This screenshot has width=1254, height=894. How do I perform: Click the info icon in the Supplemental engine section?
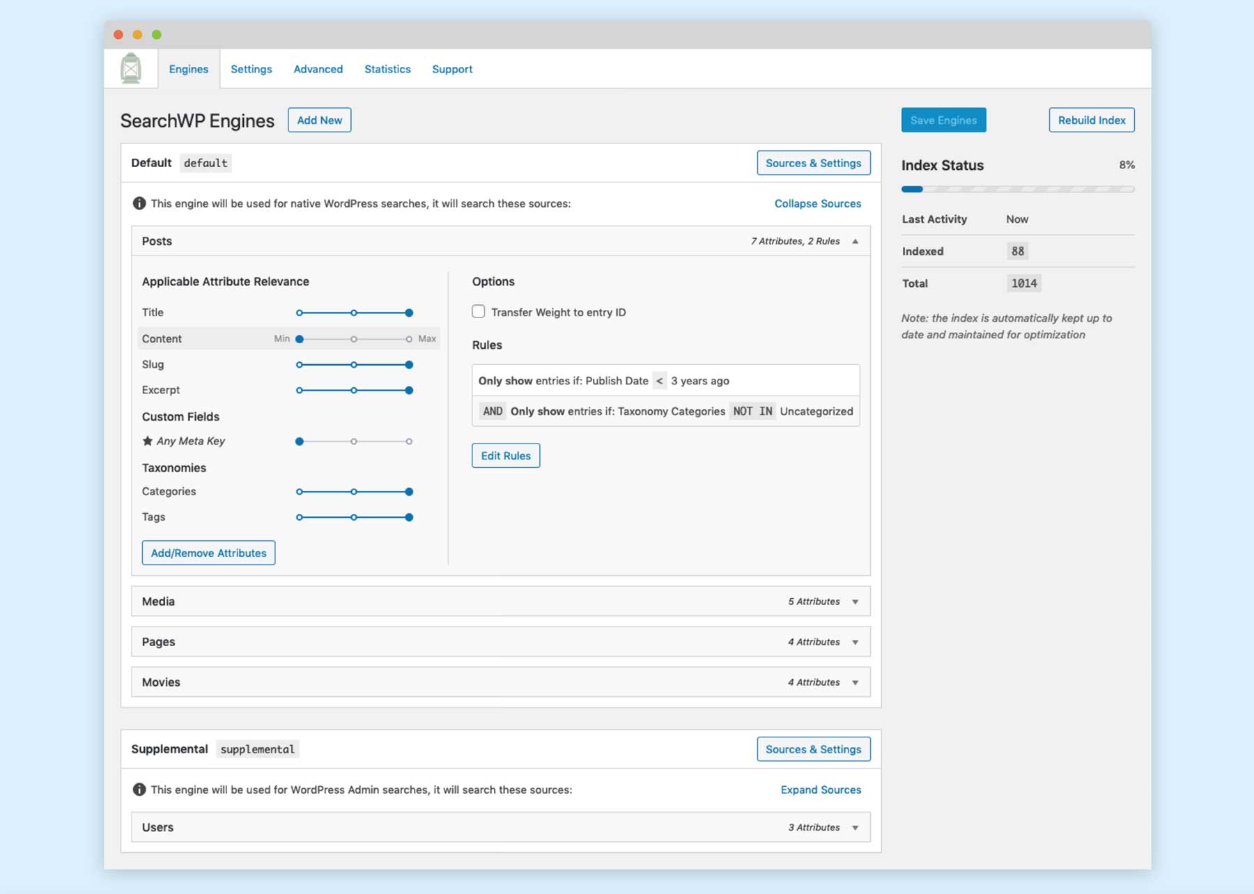[x=139, y=790]
